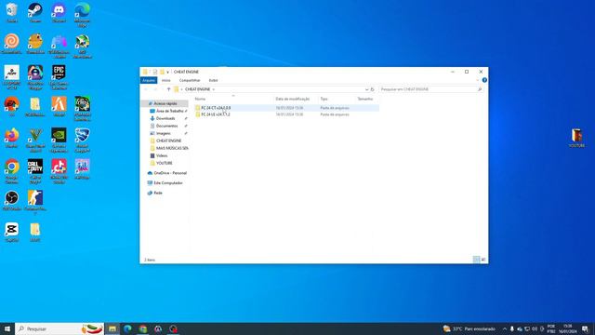Open the Discord desktop shortcut
595x335 pixels.
[59, 12]
